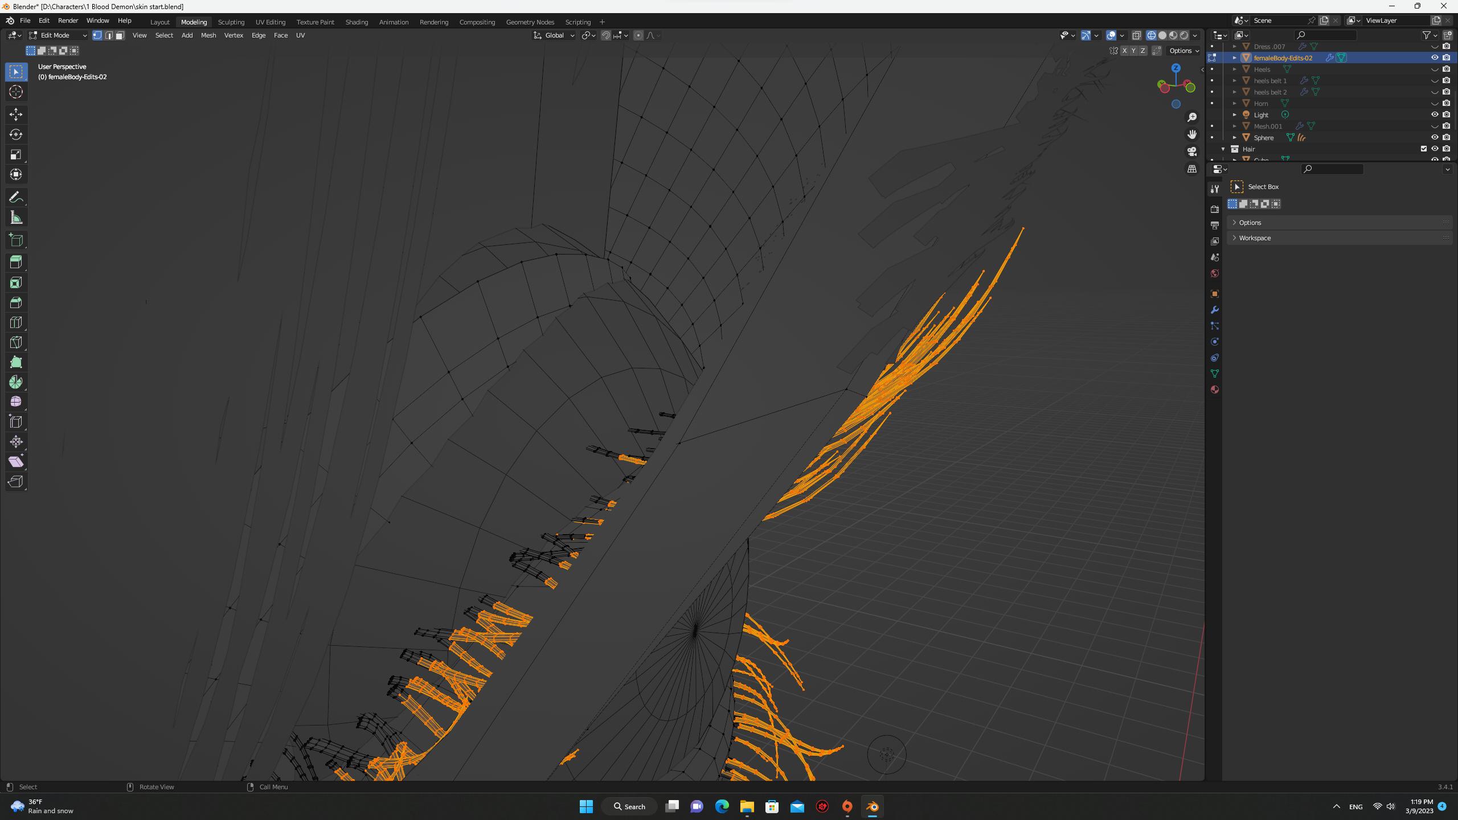Click the properties search field
The image size is (1458, 820).
pos(1333,169)
